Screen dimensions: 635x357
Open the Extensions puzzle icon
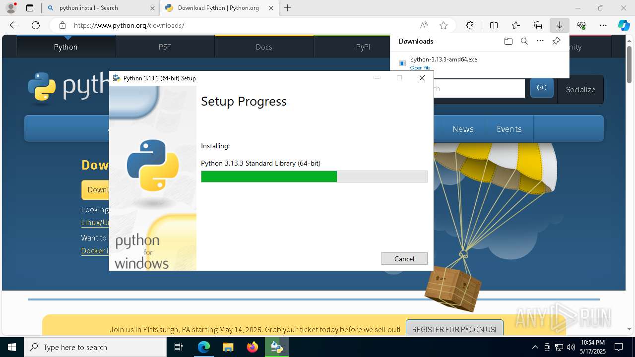coord(470,25)
